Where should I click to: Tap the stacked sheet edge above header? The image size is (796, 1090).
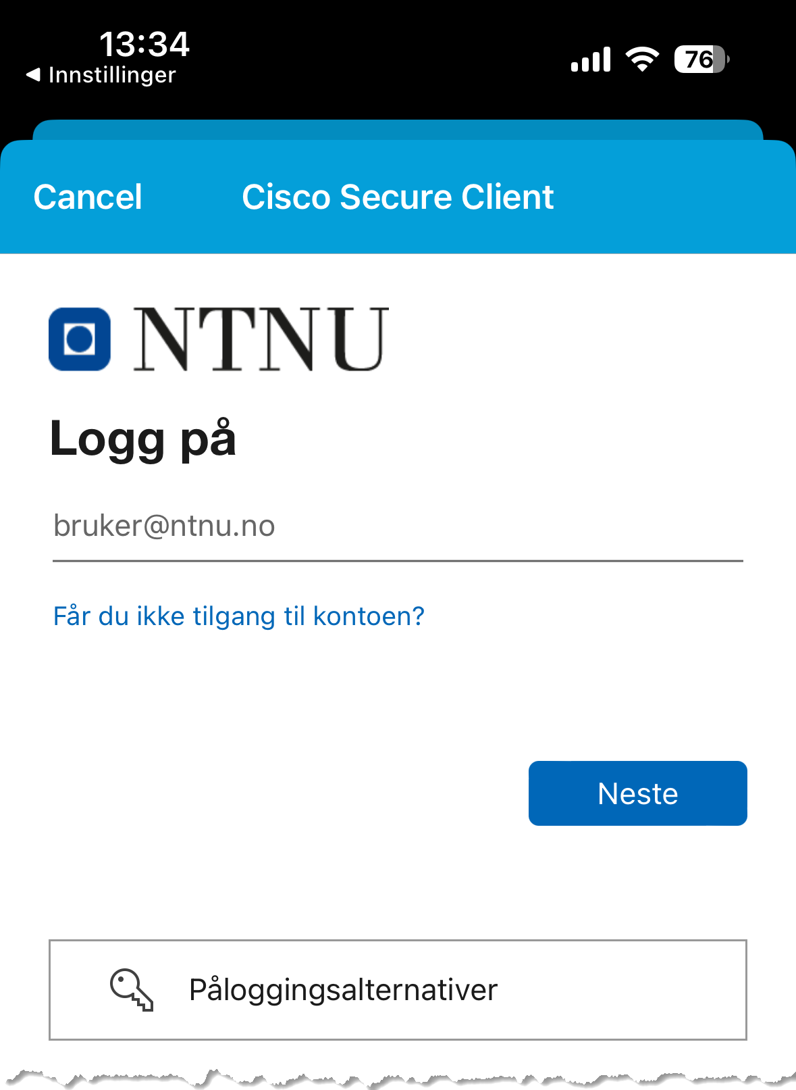coord(398,130)
